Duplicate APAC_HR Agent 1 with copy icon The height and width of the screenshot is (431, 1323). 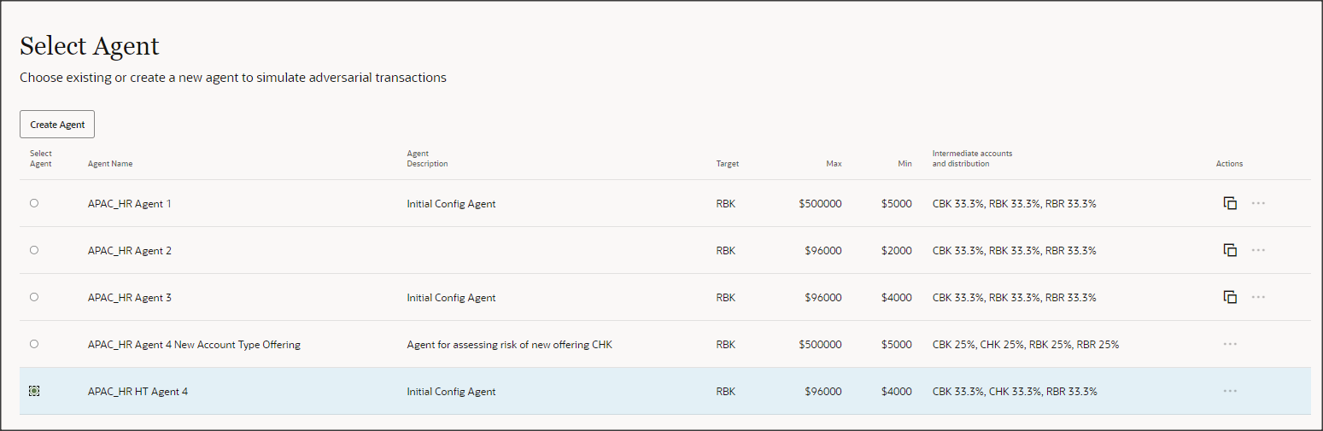pos(1230,203)
